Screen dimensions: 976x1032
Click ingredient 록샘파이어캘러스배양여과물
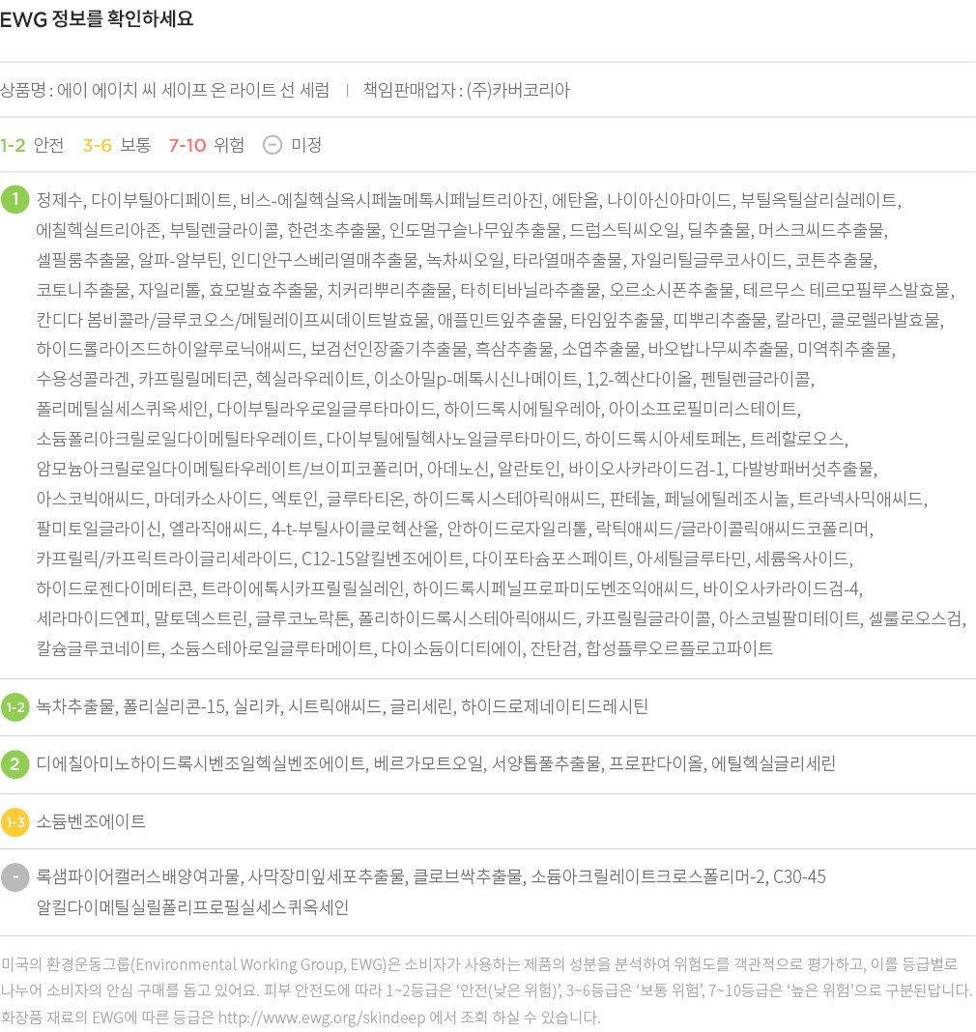click(136, 877)
